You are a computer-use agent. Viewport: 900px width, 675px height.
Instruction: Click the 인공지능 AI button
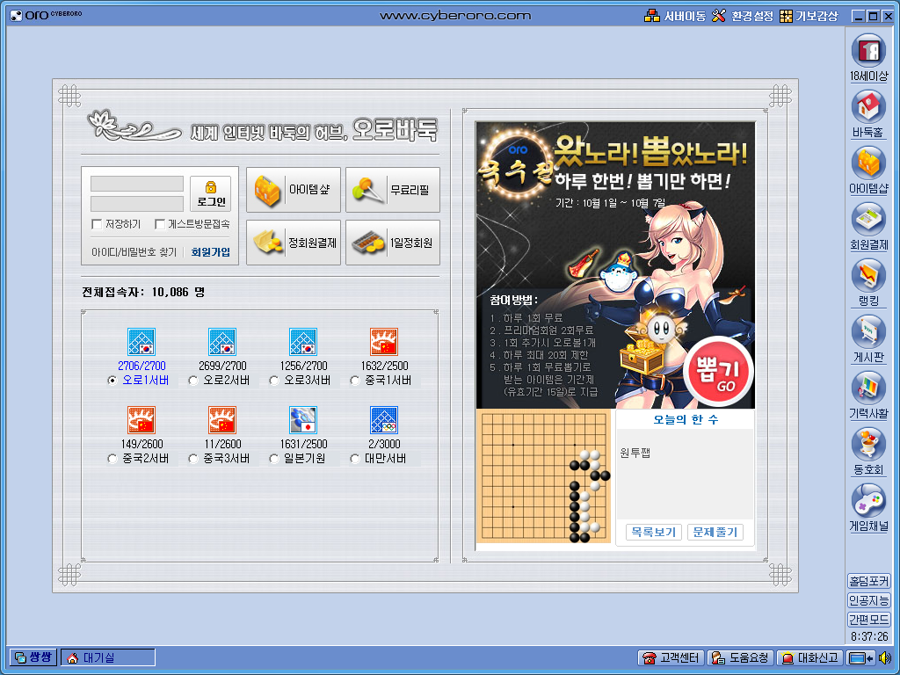pyautogui.click(x=868, y=600)
